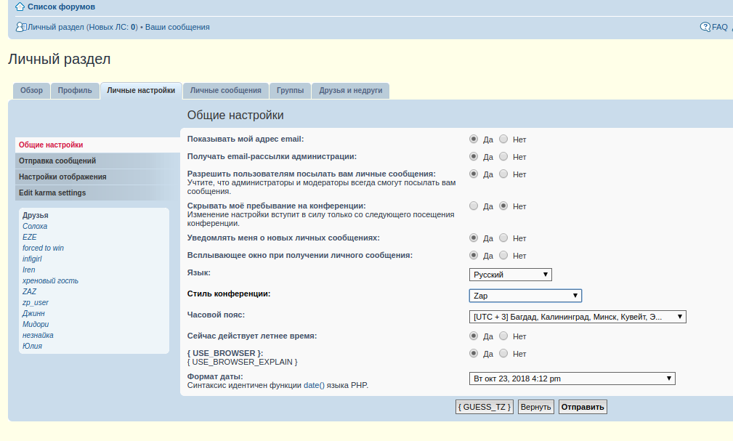The height and width of the screenshot is (441, 733).
Task: Switch to the Профиль tab
Action: click(75, 91)
